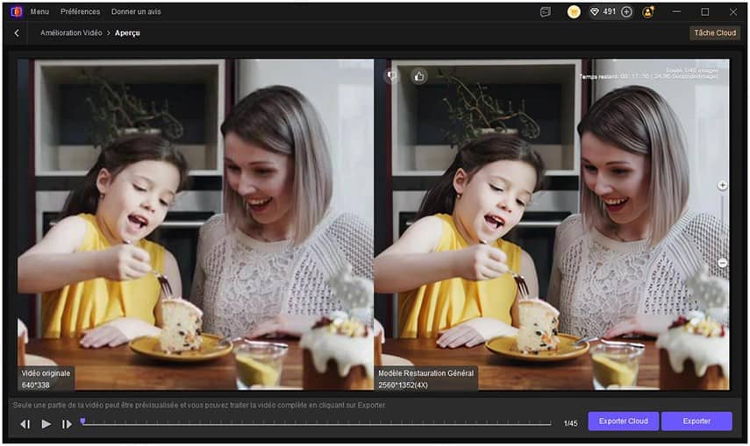Click the gold coin icon
The width and height of the screenshot is (750, 446).
point(574,12)
